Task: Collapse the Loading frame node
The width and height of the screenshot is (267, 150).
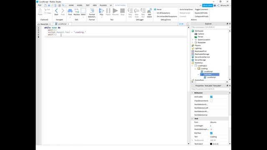Action: pos(196,68)
